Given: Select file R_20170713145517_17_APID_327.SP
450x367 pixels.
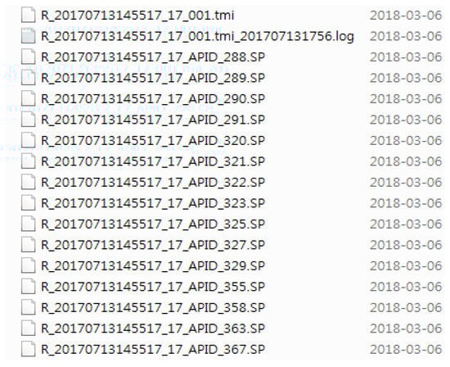Looking at the screenshot, I should (153, 245).
